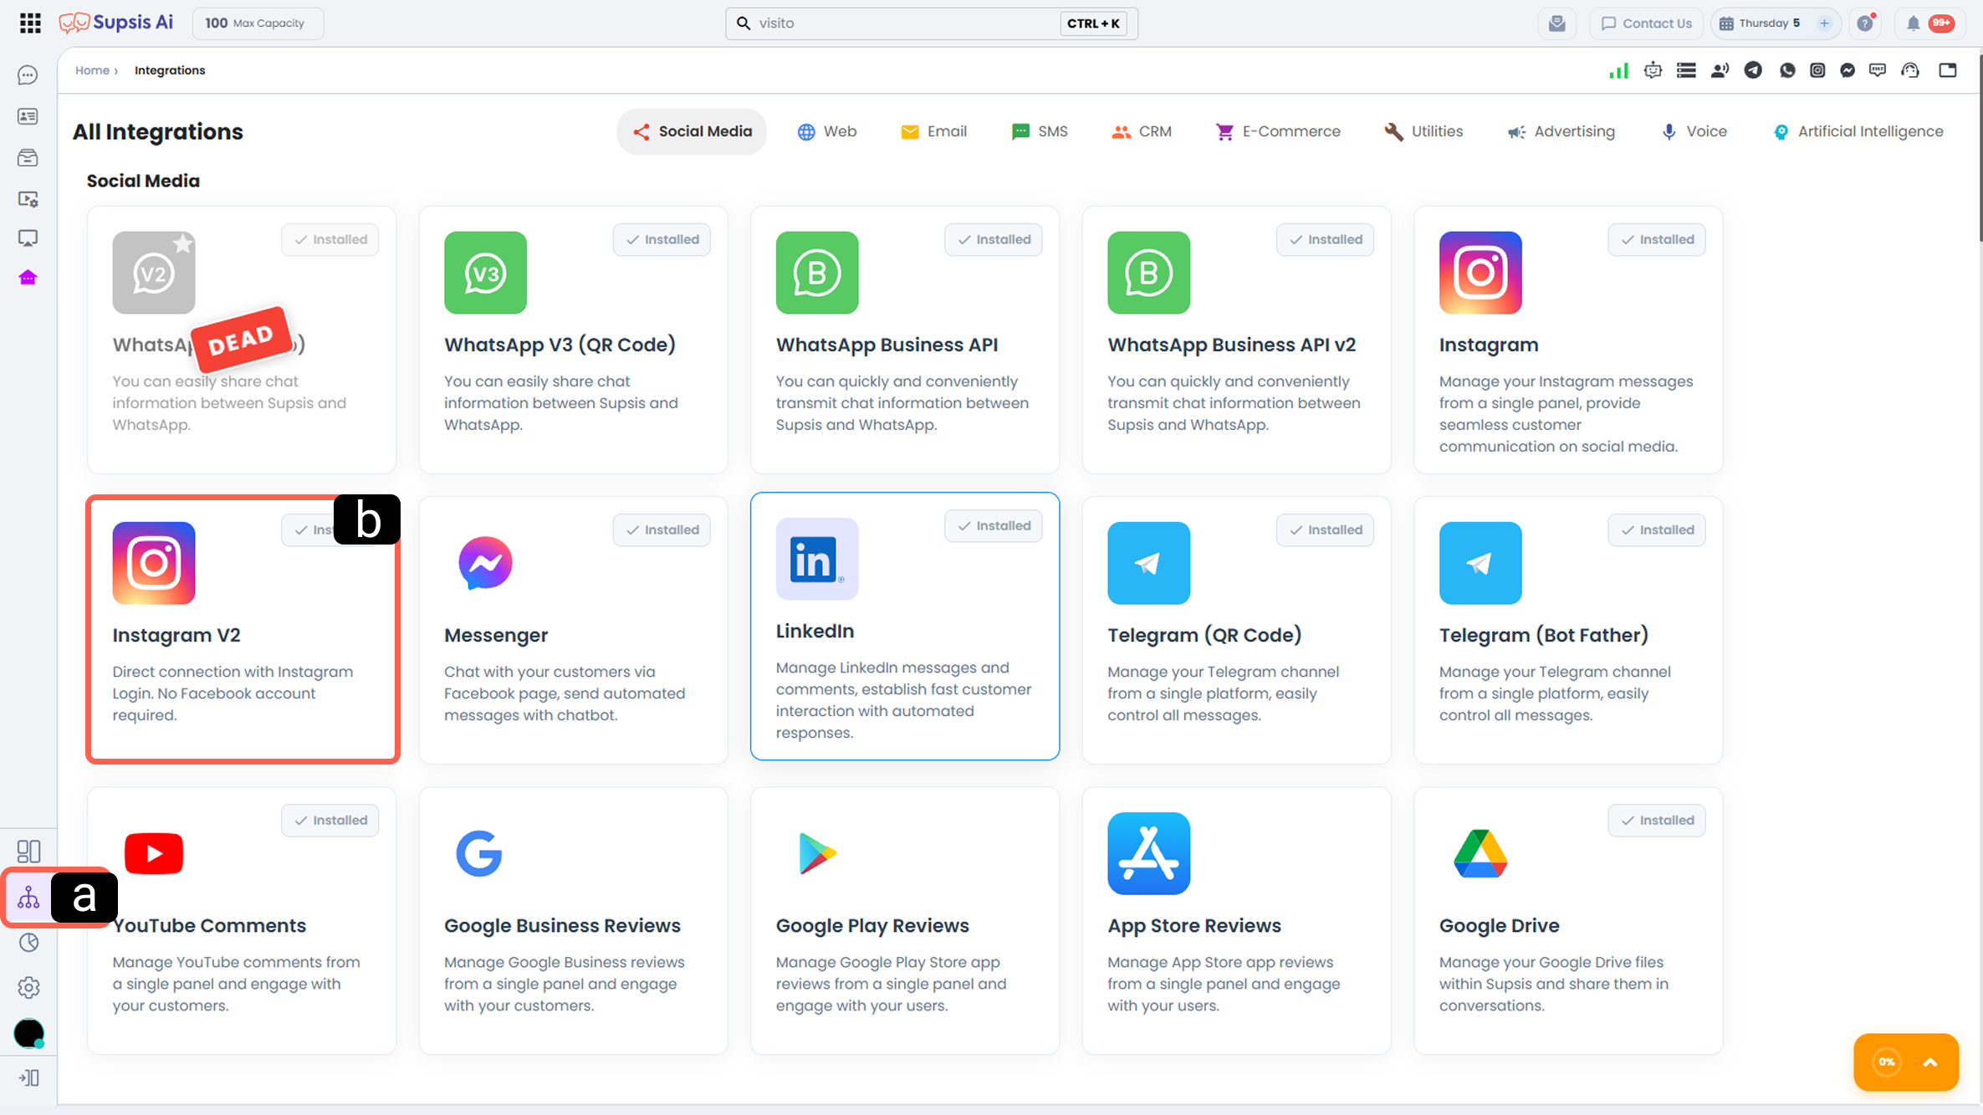Open the screen cast icon in sidebar

[x=28, y=238]
